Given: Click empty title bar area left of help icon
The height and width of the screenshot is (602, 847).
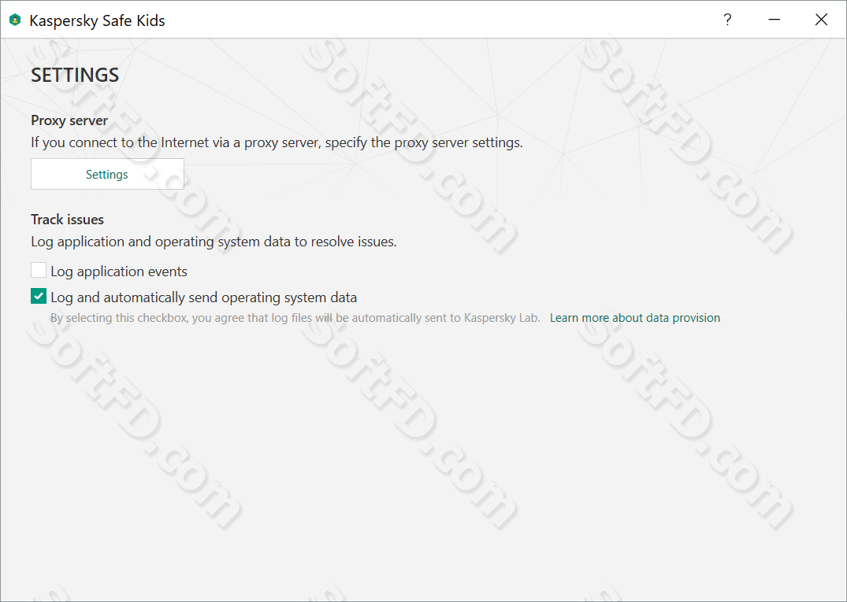Looking at the screenshot, I should pyautogui.click(x=432, y=20).
